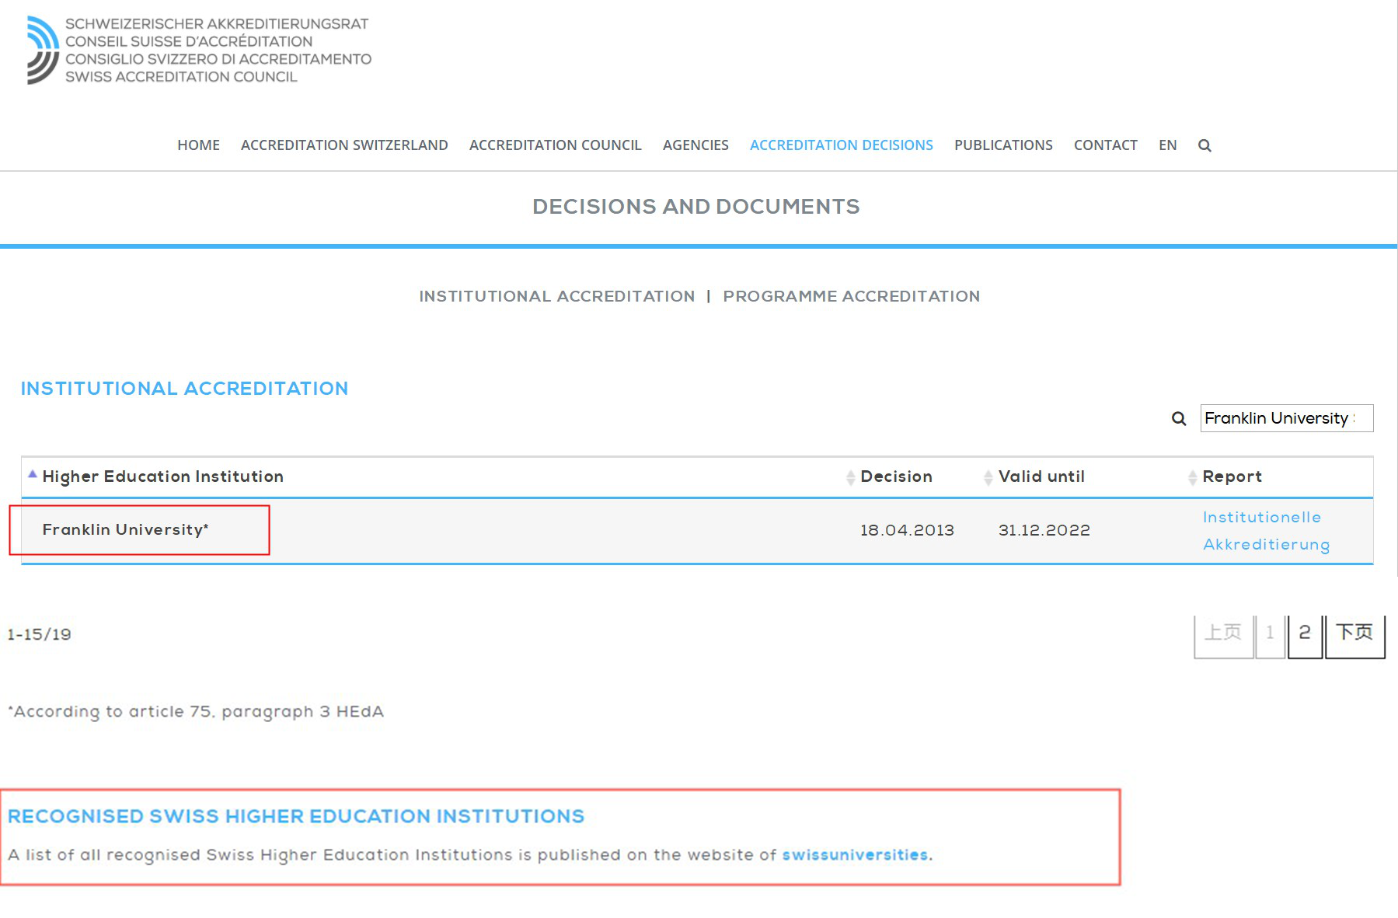Click the Report column header text
Viewport: 1398px width, 918px height.
tap(1232, 476)
